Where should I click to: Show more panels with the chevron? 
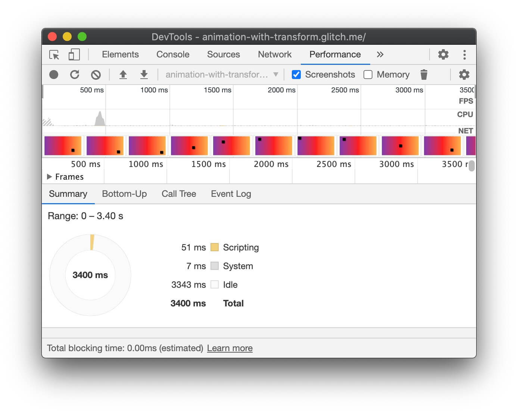click(x=380, y=54)
